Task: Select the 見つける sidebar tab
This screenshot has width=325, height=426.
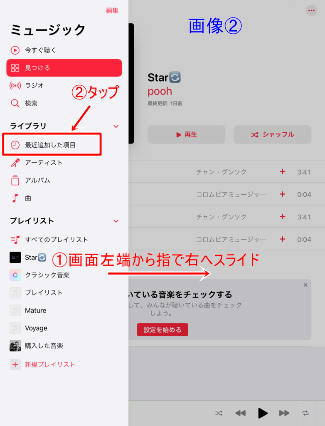Action: pos(64,68)
